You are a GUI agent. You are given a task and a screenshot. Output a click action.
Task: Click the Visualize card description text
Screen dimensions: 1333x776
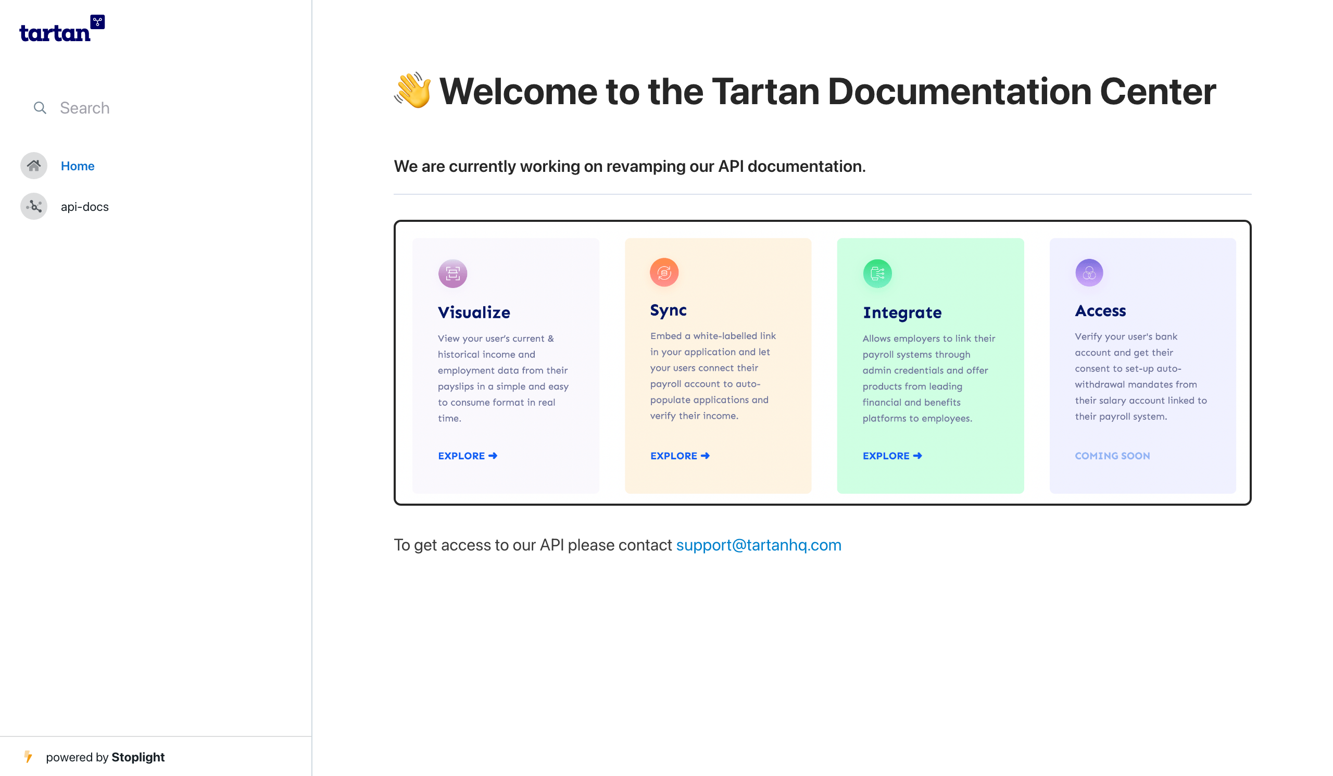pos(503,378)
